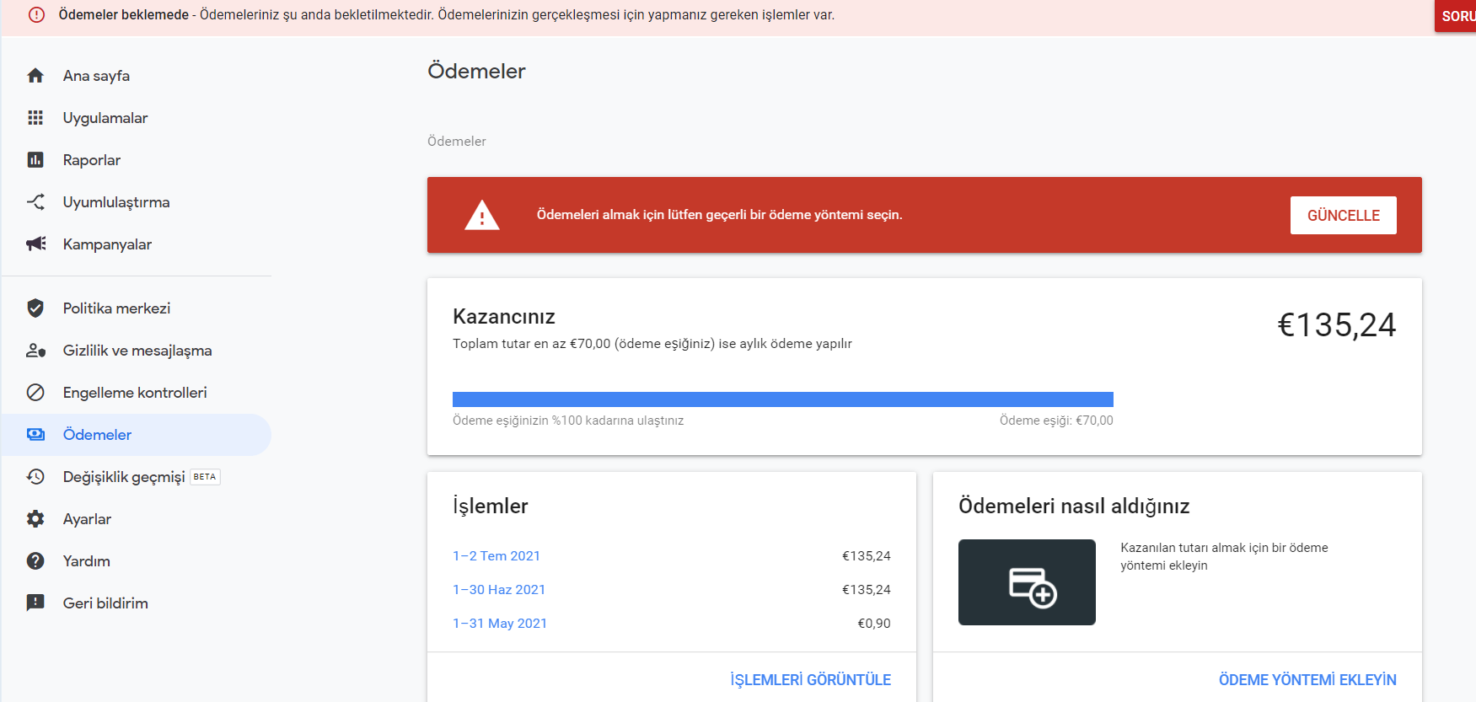Image resolution: width=1476 pixels, height=702 pixels.
Task: Click the Kampanyalar megaphone icon
Action: (35, 244)
